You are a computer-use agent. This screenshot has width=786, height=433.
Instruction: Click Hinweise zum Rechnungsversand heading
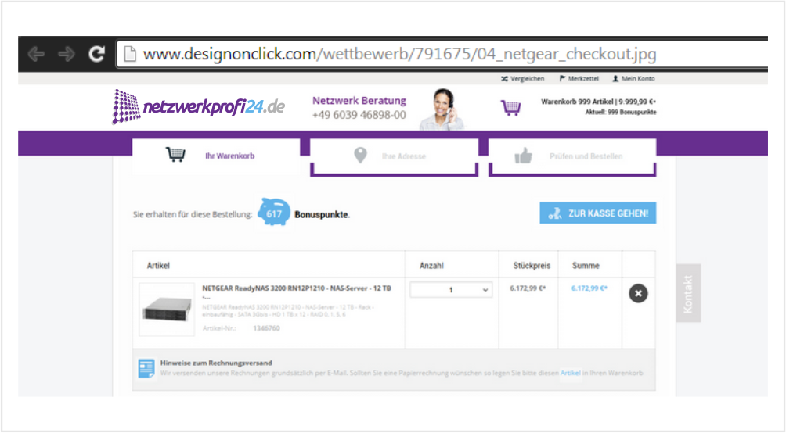coord(216,363)
